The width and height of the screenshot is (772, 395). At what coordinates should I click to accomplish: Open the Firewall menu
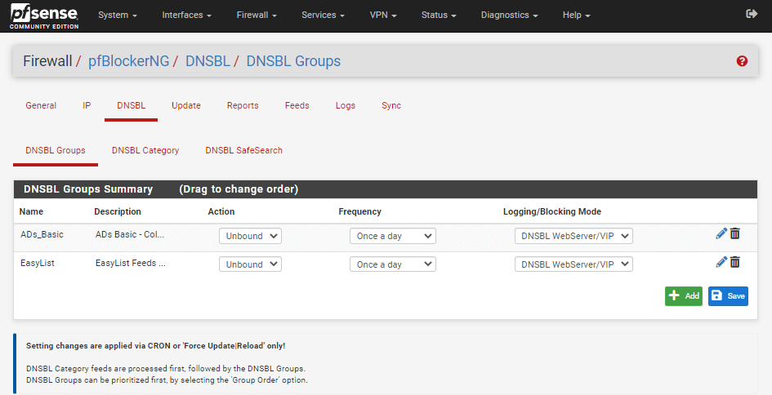click(x=257, y=16)
